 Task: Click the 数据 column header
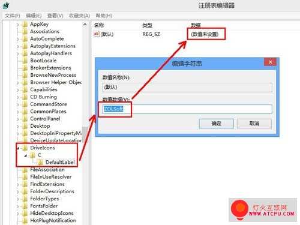(x=196, y=25)
